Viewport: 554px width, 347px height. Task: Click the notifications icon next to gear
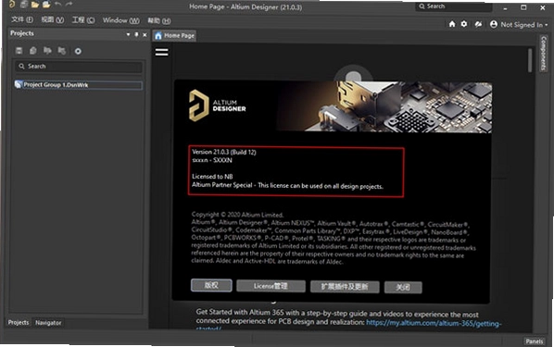click(x=478, y=24)
